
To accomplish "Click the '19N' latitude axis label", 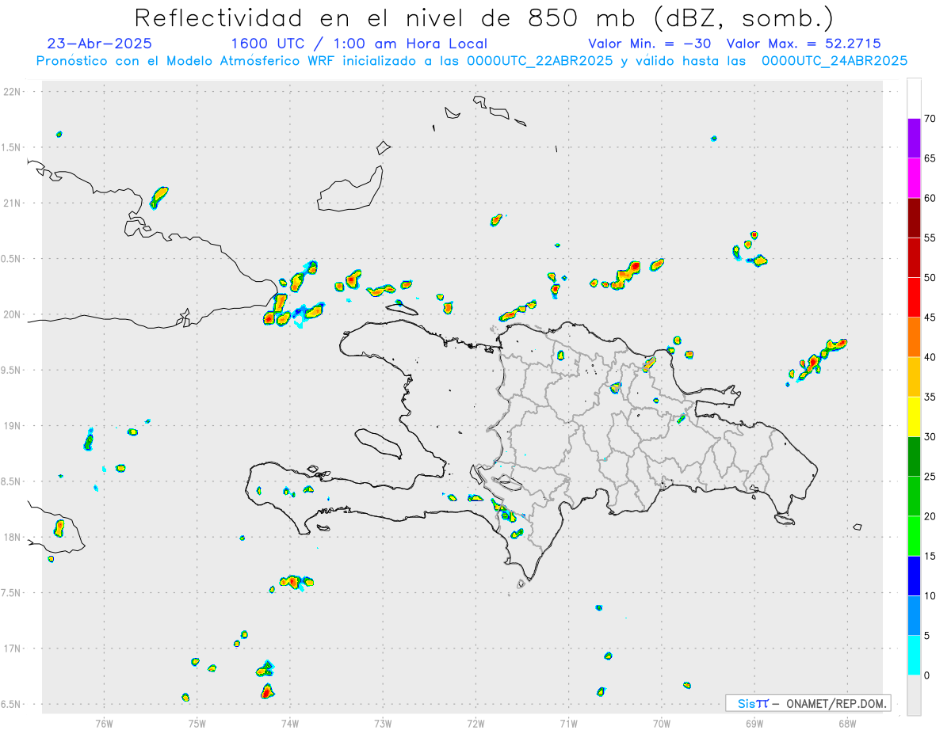I will [x=13, y=426].
